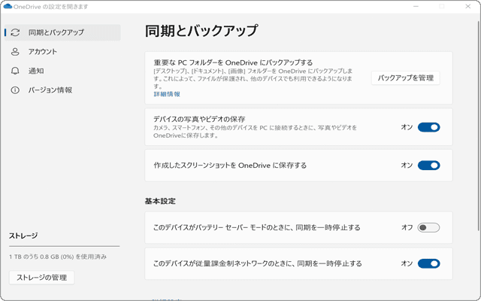Turn off pause sync on metered network toggle

[x=429, y=263]
